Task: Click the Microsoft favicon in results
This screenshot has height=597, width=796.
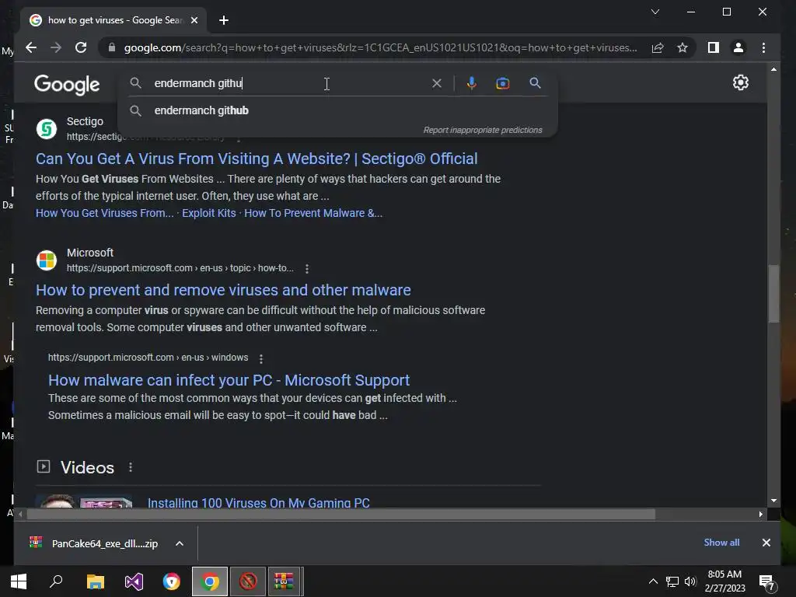Action: pos(46,260)
